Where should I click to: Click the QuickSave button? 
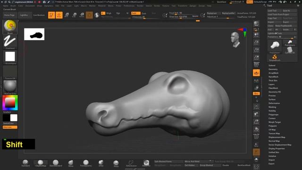[221, 2]
